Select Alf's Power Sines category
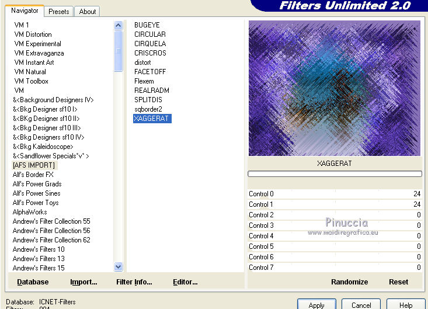428x309 pixels. (36, 193)
